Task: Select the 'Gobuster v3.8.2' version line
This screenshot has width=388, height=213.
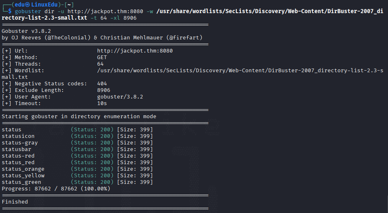Action: coord(26,31)
